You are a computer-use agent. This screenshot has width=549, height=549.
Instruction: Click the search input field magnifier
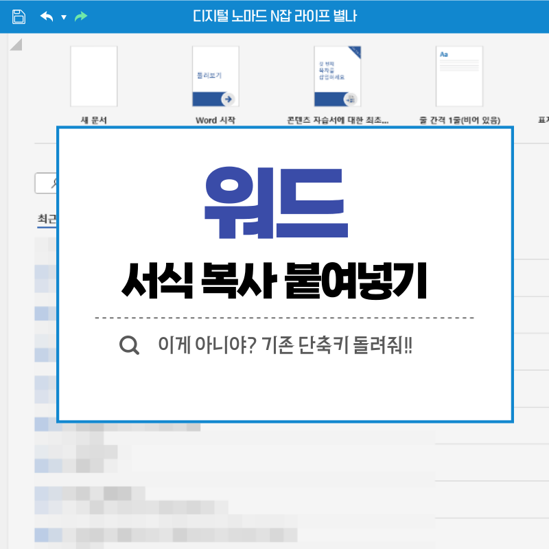click(x=54, y=183)
